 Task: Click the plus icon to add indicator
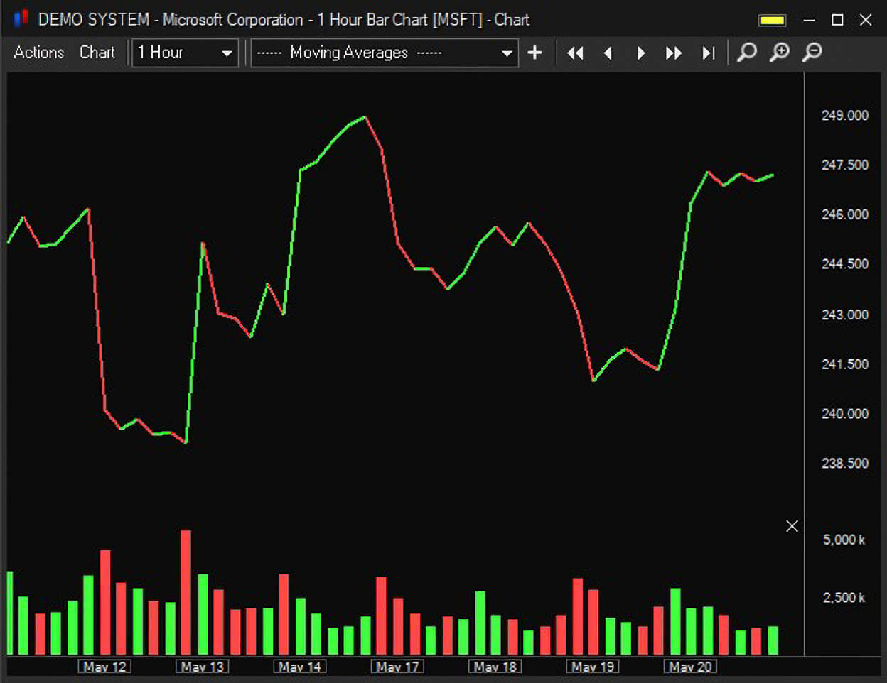[535, 53]
